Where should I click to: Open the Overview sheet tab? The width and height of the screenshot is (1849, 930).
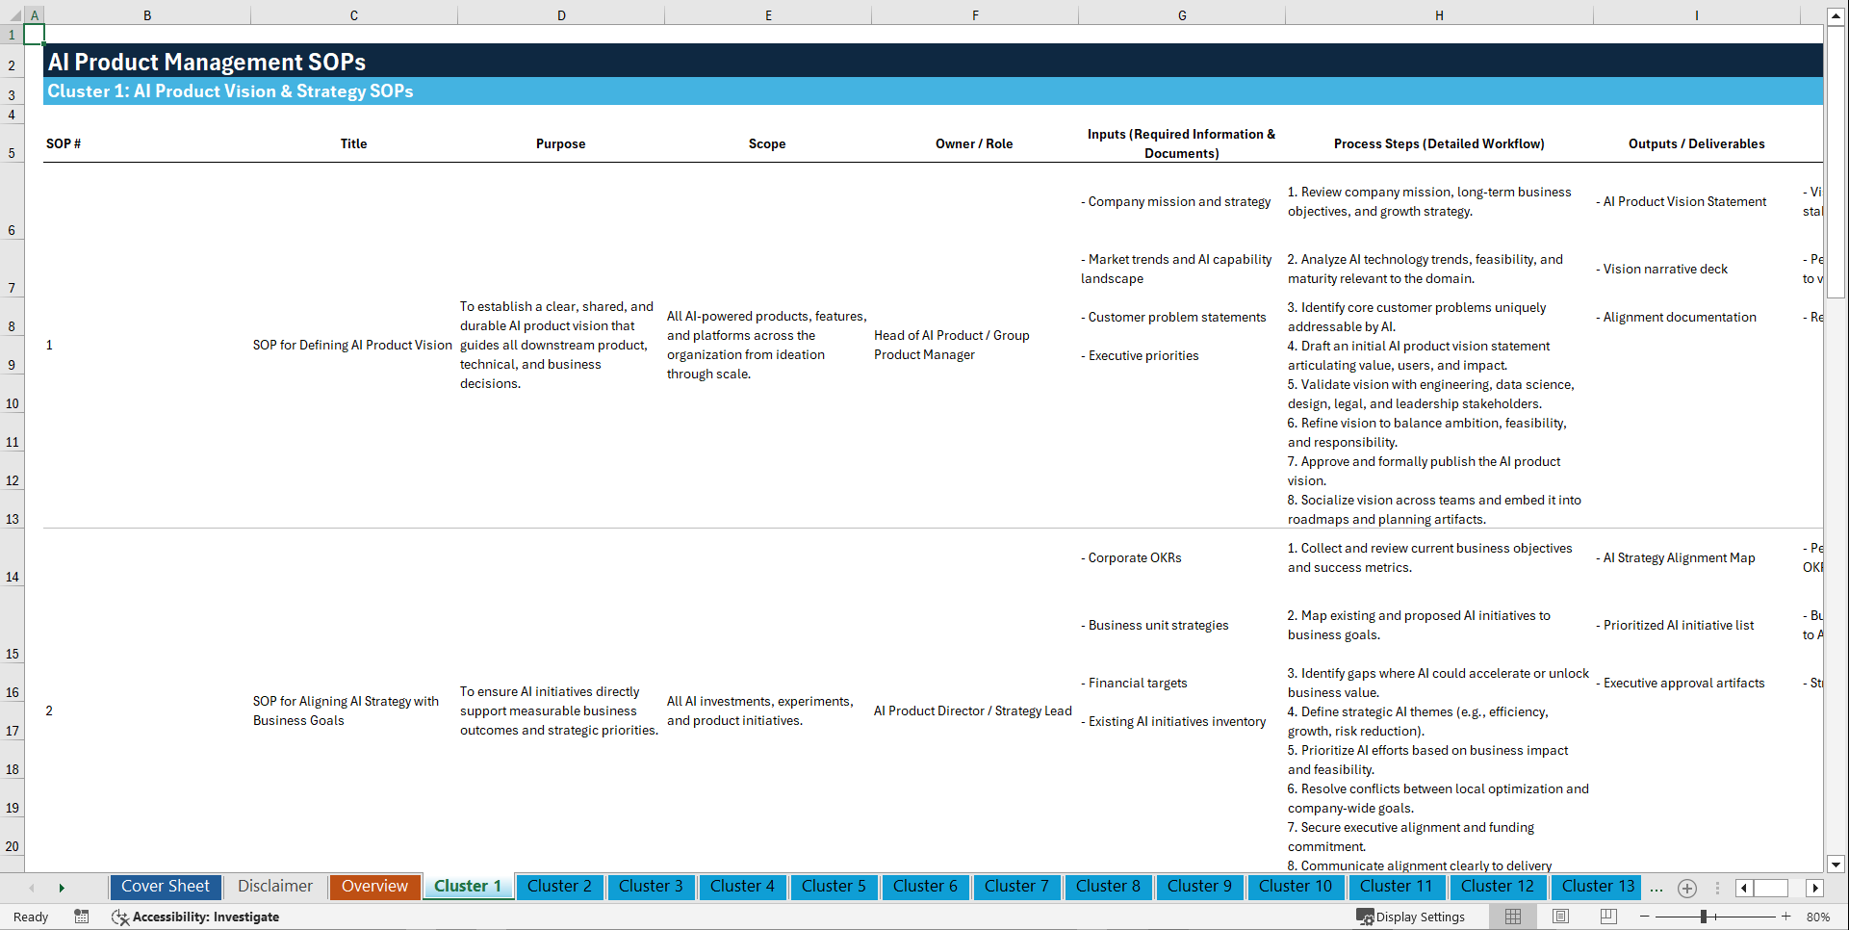[374, 887]
